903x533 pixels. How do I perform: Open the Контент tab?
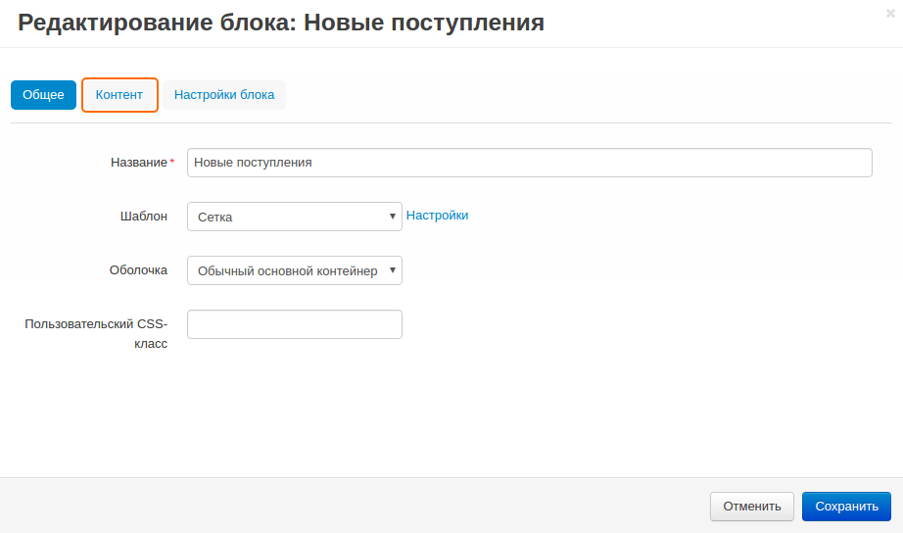click(x=119, y=94)
